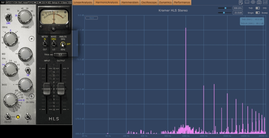Image resolution: width=269 pixels, height=138 pixels.
Task: Click the A → B copy button
Action: (x=46, y=2)
